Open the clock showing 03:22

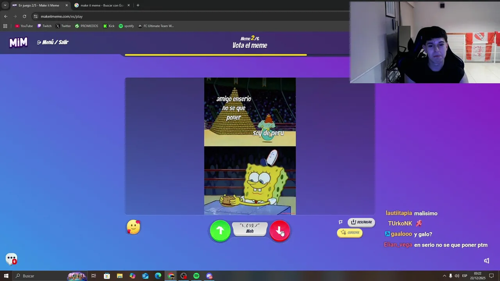pos(478,276)
